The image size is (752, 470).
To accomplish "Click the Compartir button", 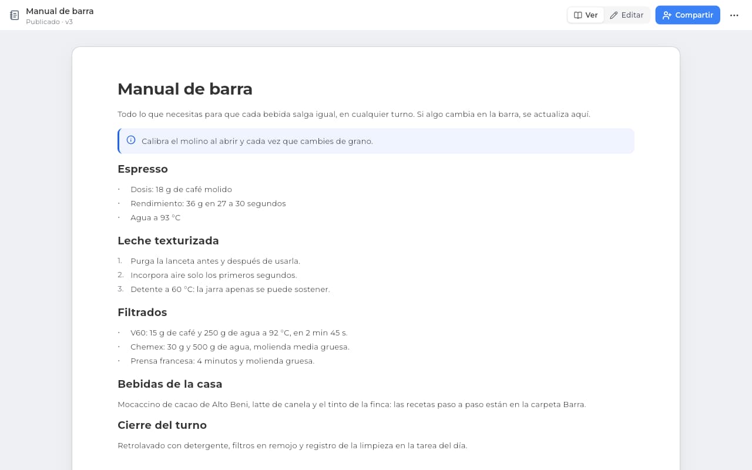I will tap(687, 15).
